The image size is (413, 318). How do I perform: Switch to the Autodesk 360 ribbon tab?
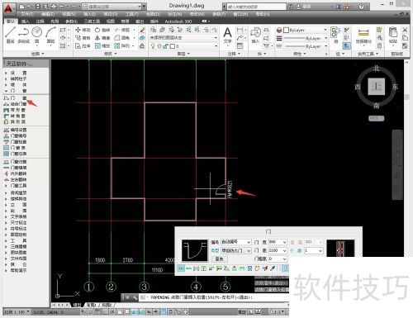tap(178, 21)
